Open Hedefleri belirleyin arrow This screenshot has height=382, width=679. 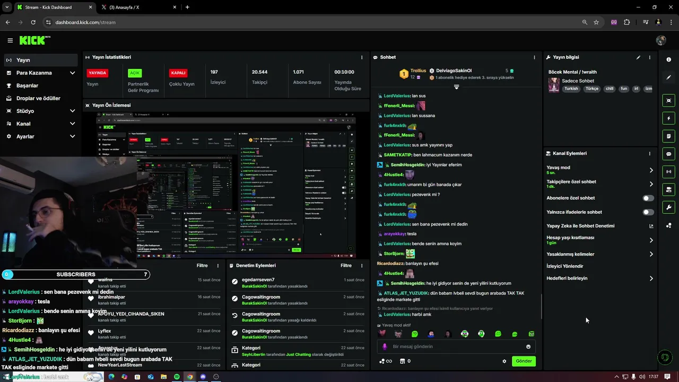point(651,279)
